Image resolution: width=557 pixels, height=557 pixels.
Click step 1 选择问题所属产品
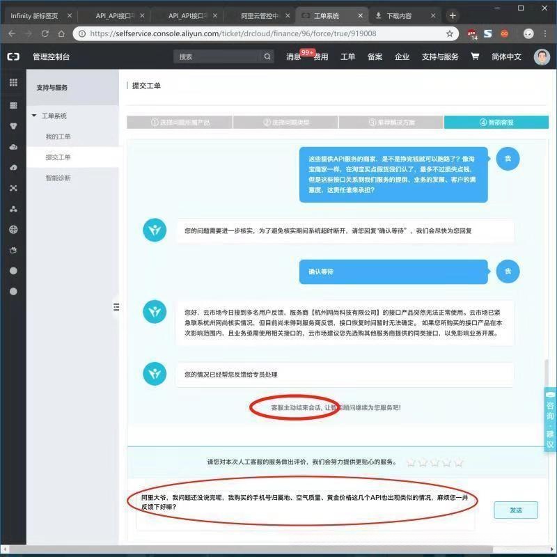[x=180, y=123]
